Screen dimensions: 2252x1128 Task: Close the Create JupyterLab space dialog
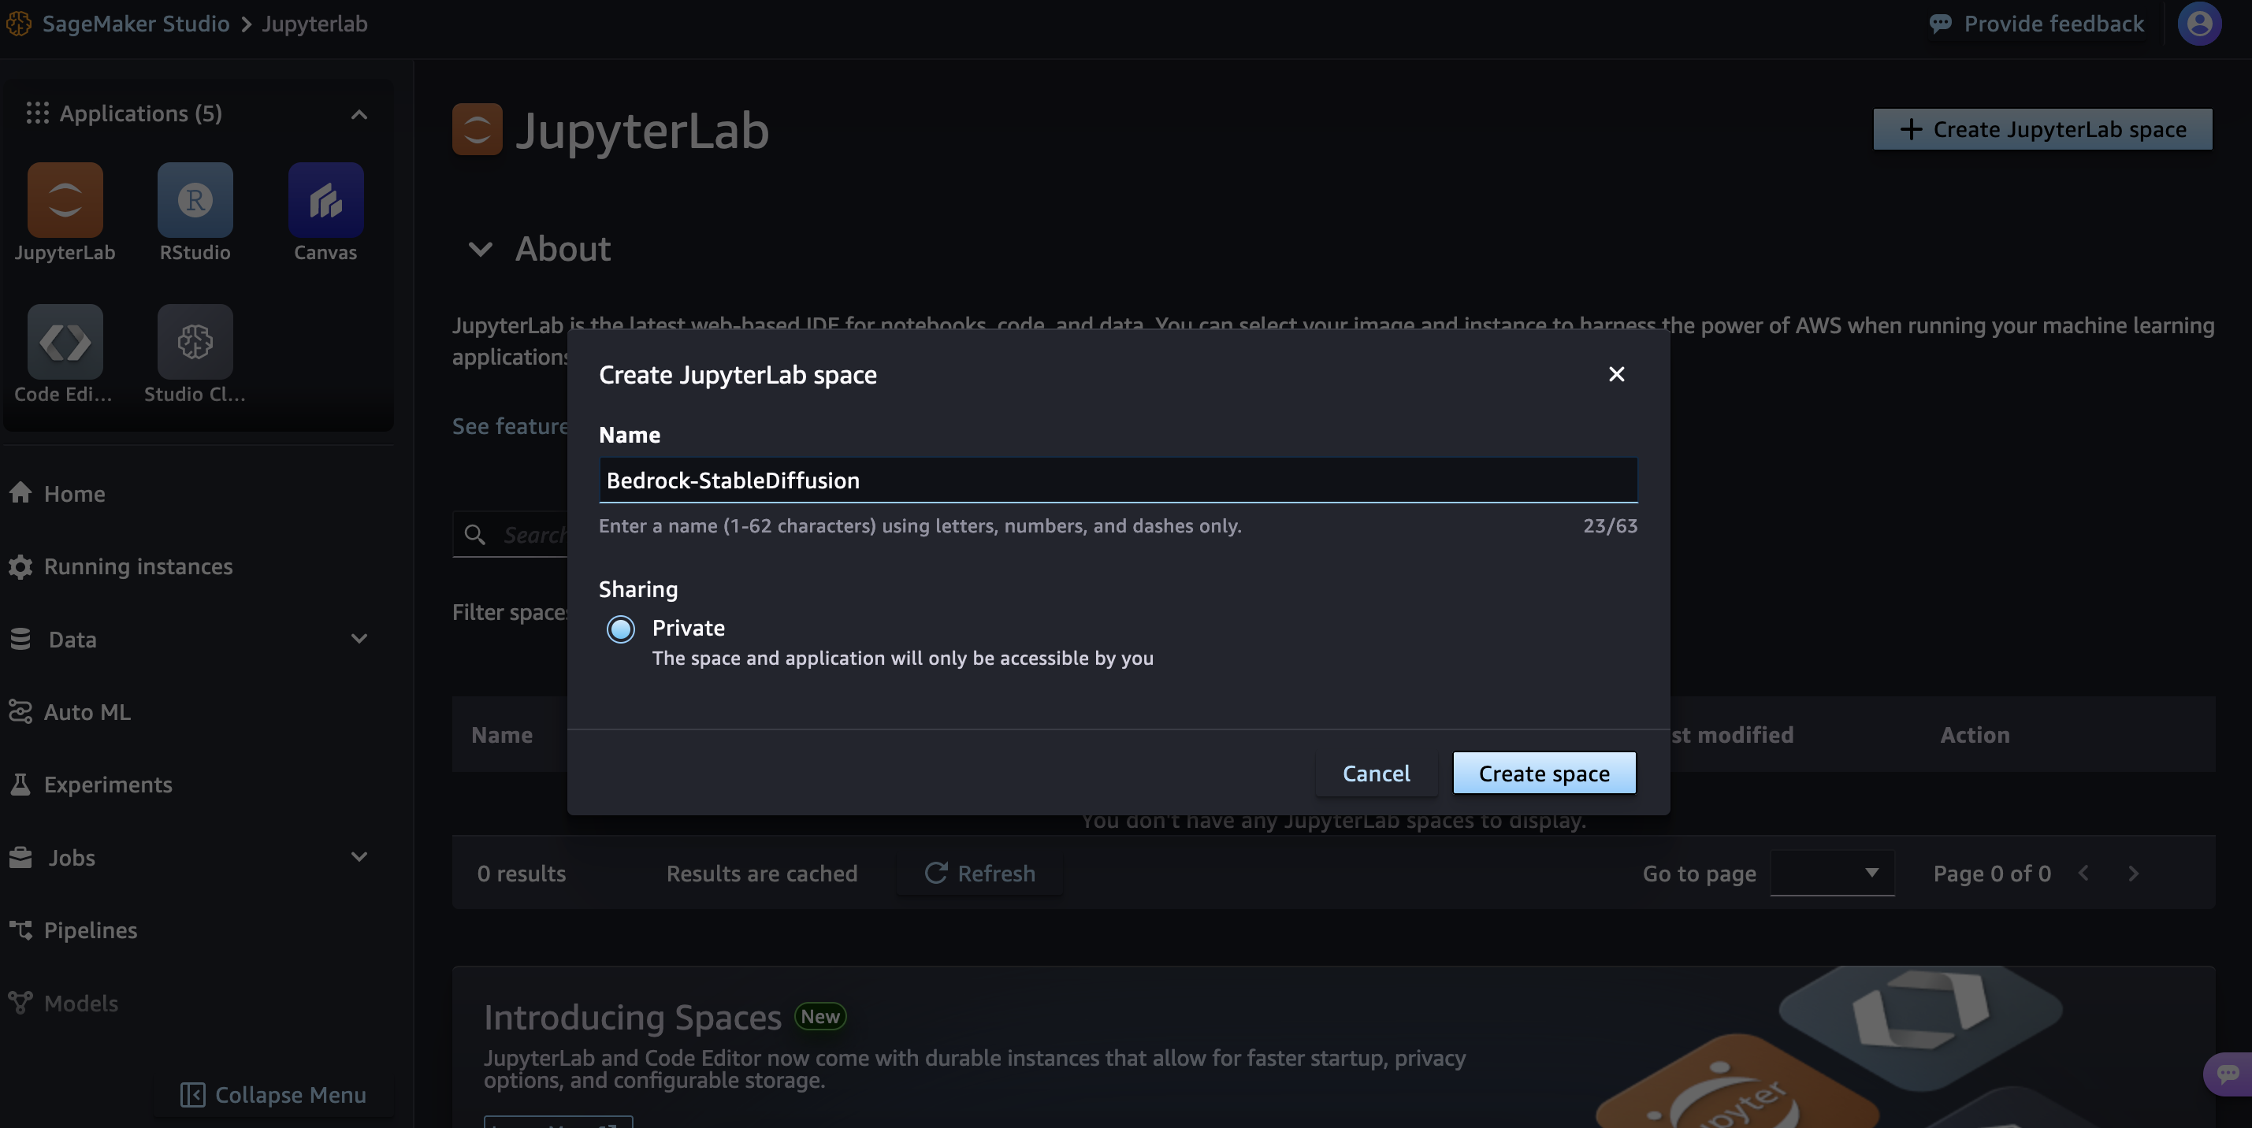[1616, 374]
